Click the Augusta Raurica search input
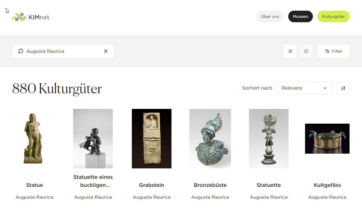Image resolution: width=362 pixels, height=223 pixels. [x=63, y=51]
